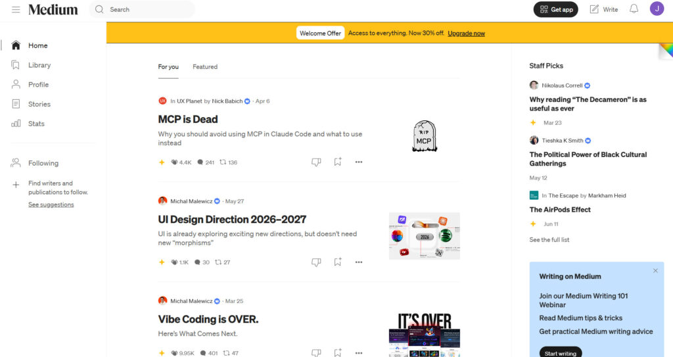
Task: Open the IT'S OVER story thumbnail
Action: point(425,335)
